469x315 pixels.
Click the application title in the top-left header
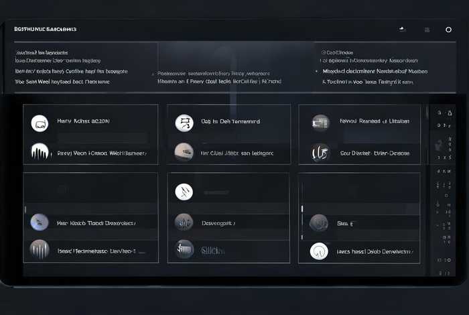(45, 29)
